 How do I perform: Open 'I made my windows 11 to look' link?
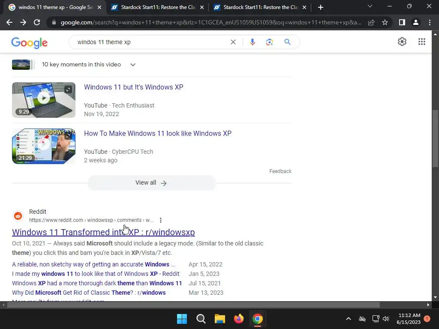pos(96,274)
